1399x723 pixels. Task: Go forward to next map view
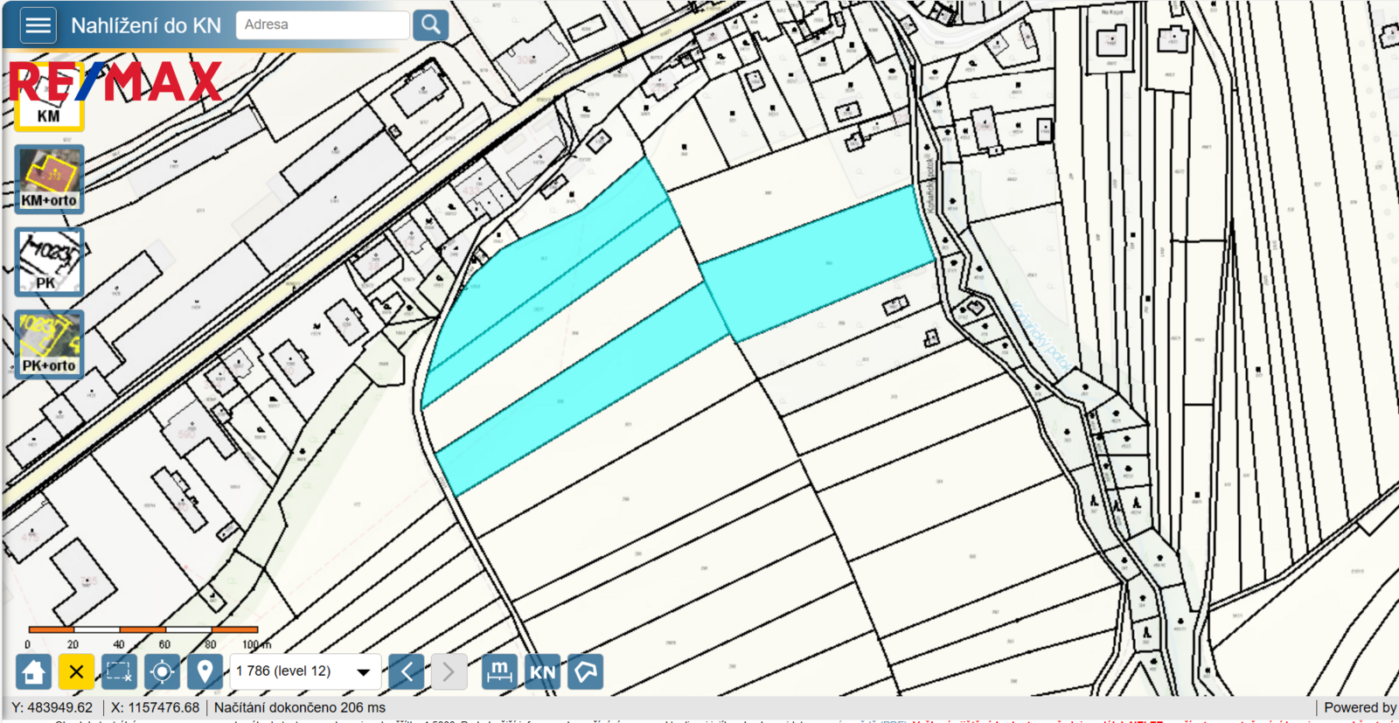(449, 671)
